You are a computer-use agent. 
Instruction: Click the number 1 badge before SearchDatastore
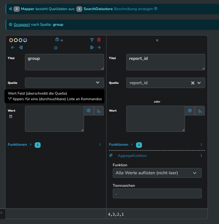[79, 9]
